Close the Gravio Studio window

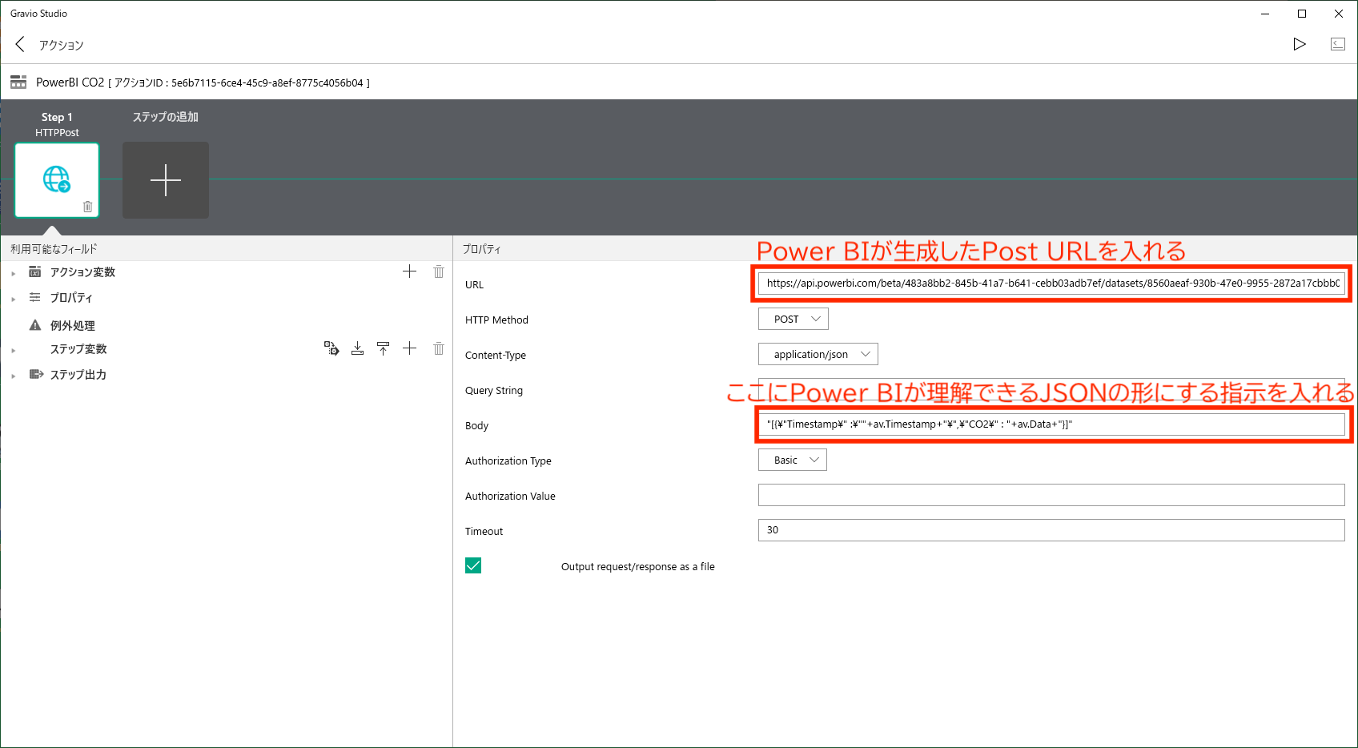tap(1339, 14)
